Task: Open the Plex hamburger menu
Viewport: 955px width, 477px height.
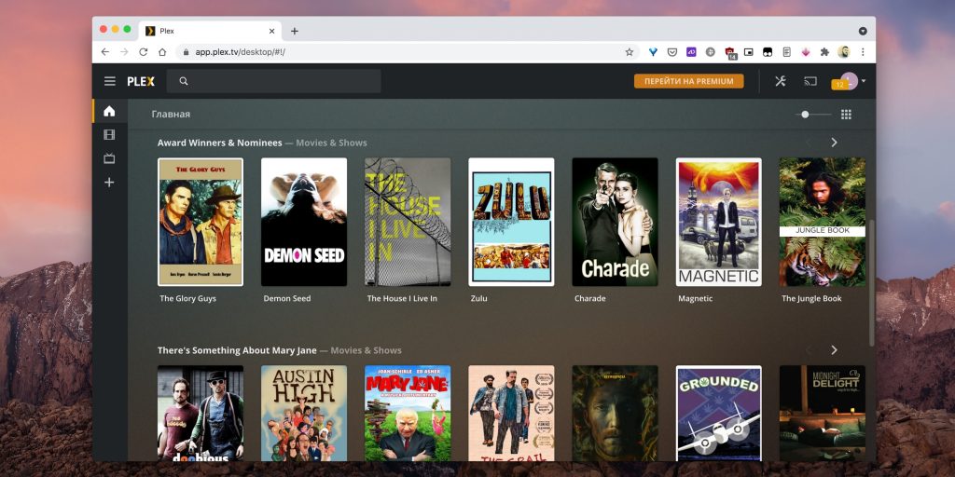Action: [110, 81]
